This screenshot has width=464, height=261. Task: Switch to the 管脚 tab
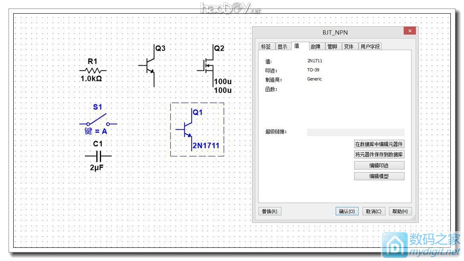click(332, 46)
